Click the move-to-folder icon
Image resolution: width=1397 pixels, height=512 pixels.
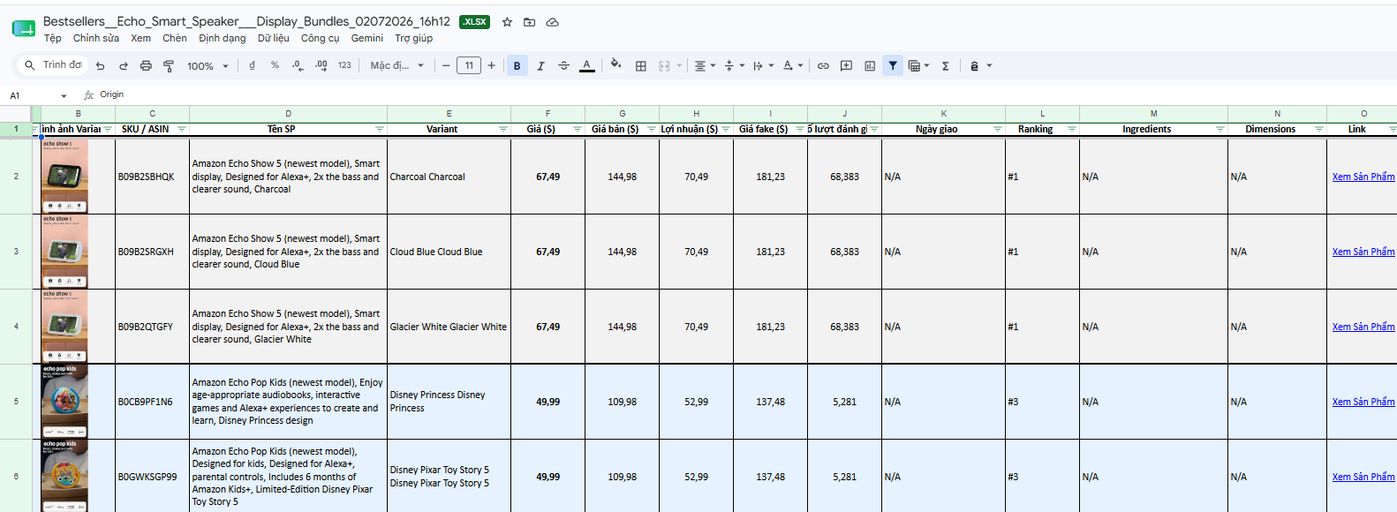point(529,22)
